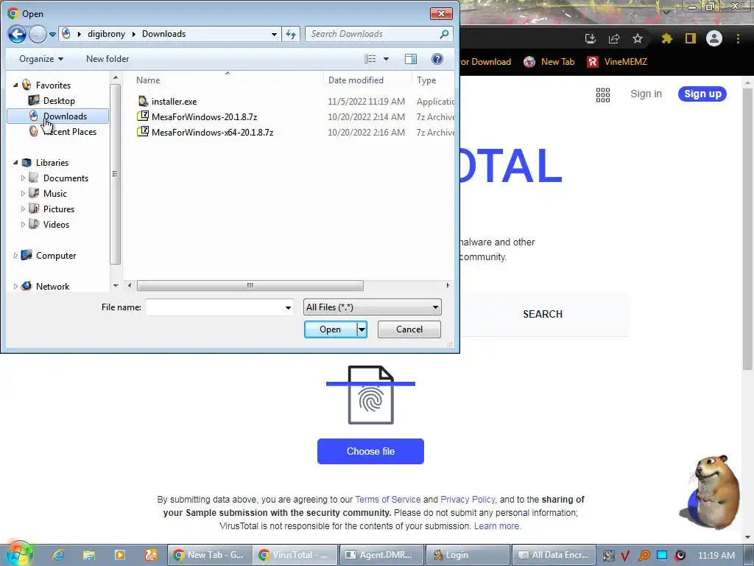The height and width of the screenshot is (566, 754).
Task: Click Choose file on VirusTotal page
Action: point(370,452)
